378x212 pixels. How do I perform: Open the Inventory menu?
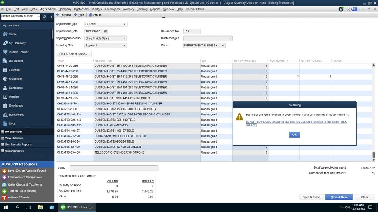click(128, 9)
